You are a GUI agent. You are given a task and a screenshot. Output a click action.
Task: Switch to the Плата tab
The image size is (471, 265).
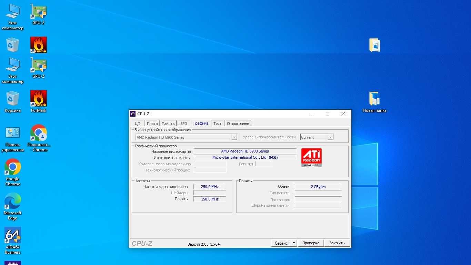[x=152, y=124]
